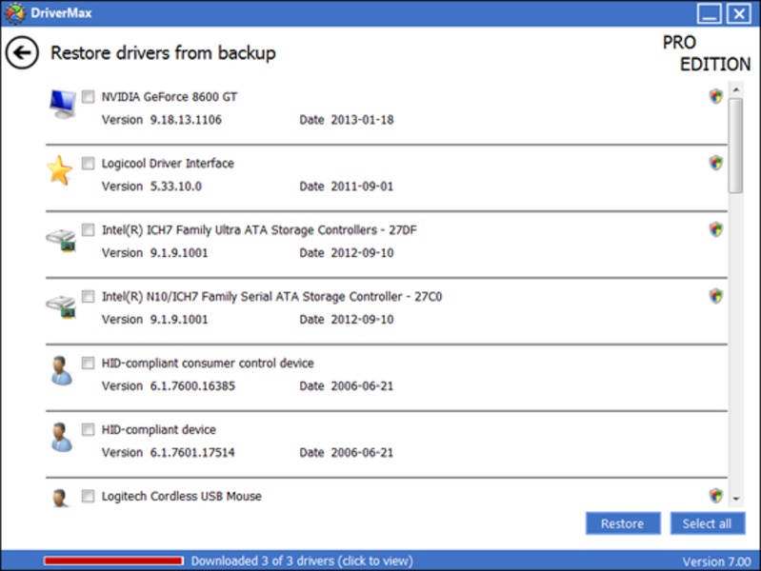Viewport: 761px width, 571px height.
Task: Click the red download progress bar
Action: coord(113,561)
